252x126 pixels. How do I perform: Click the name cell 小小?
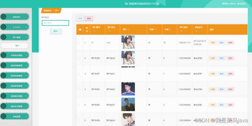(x=108, y=43)
